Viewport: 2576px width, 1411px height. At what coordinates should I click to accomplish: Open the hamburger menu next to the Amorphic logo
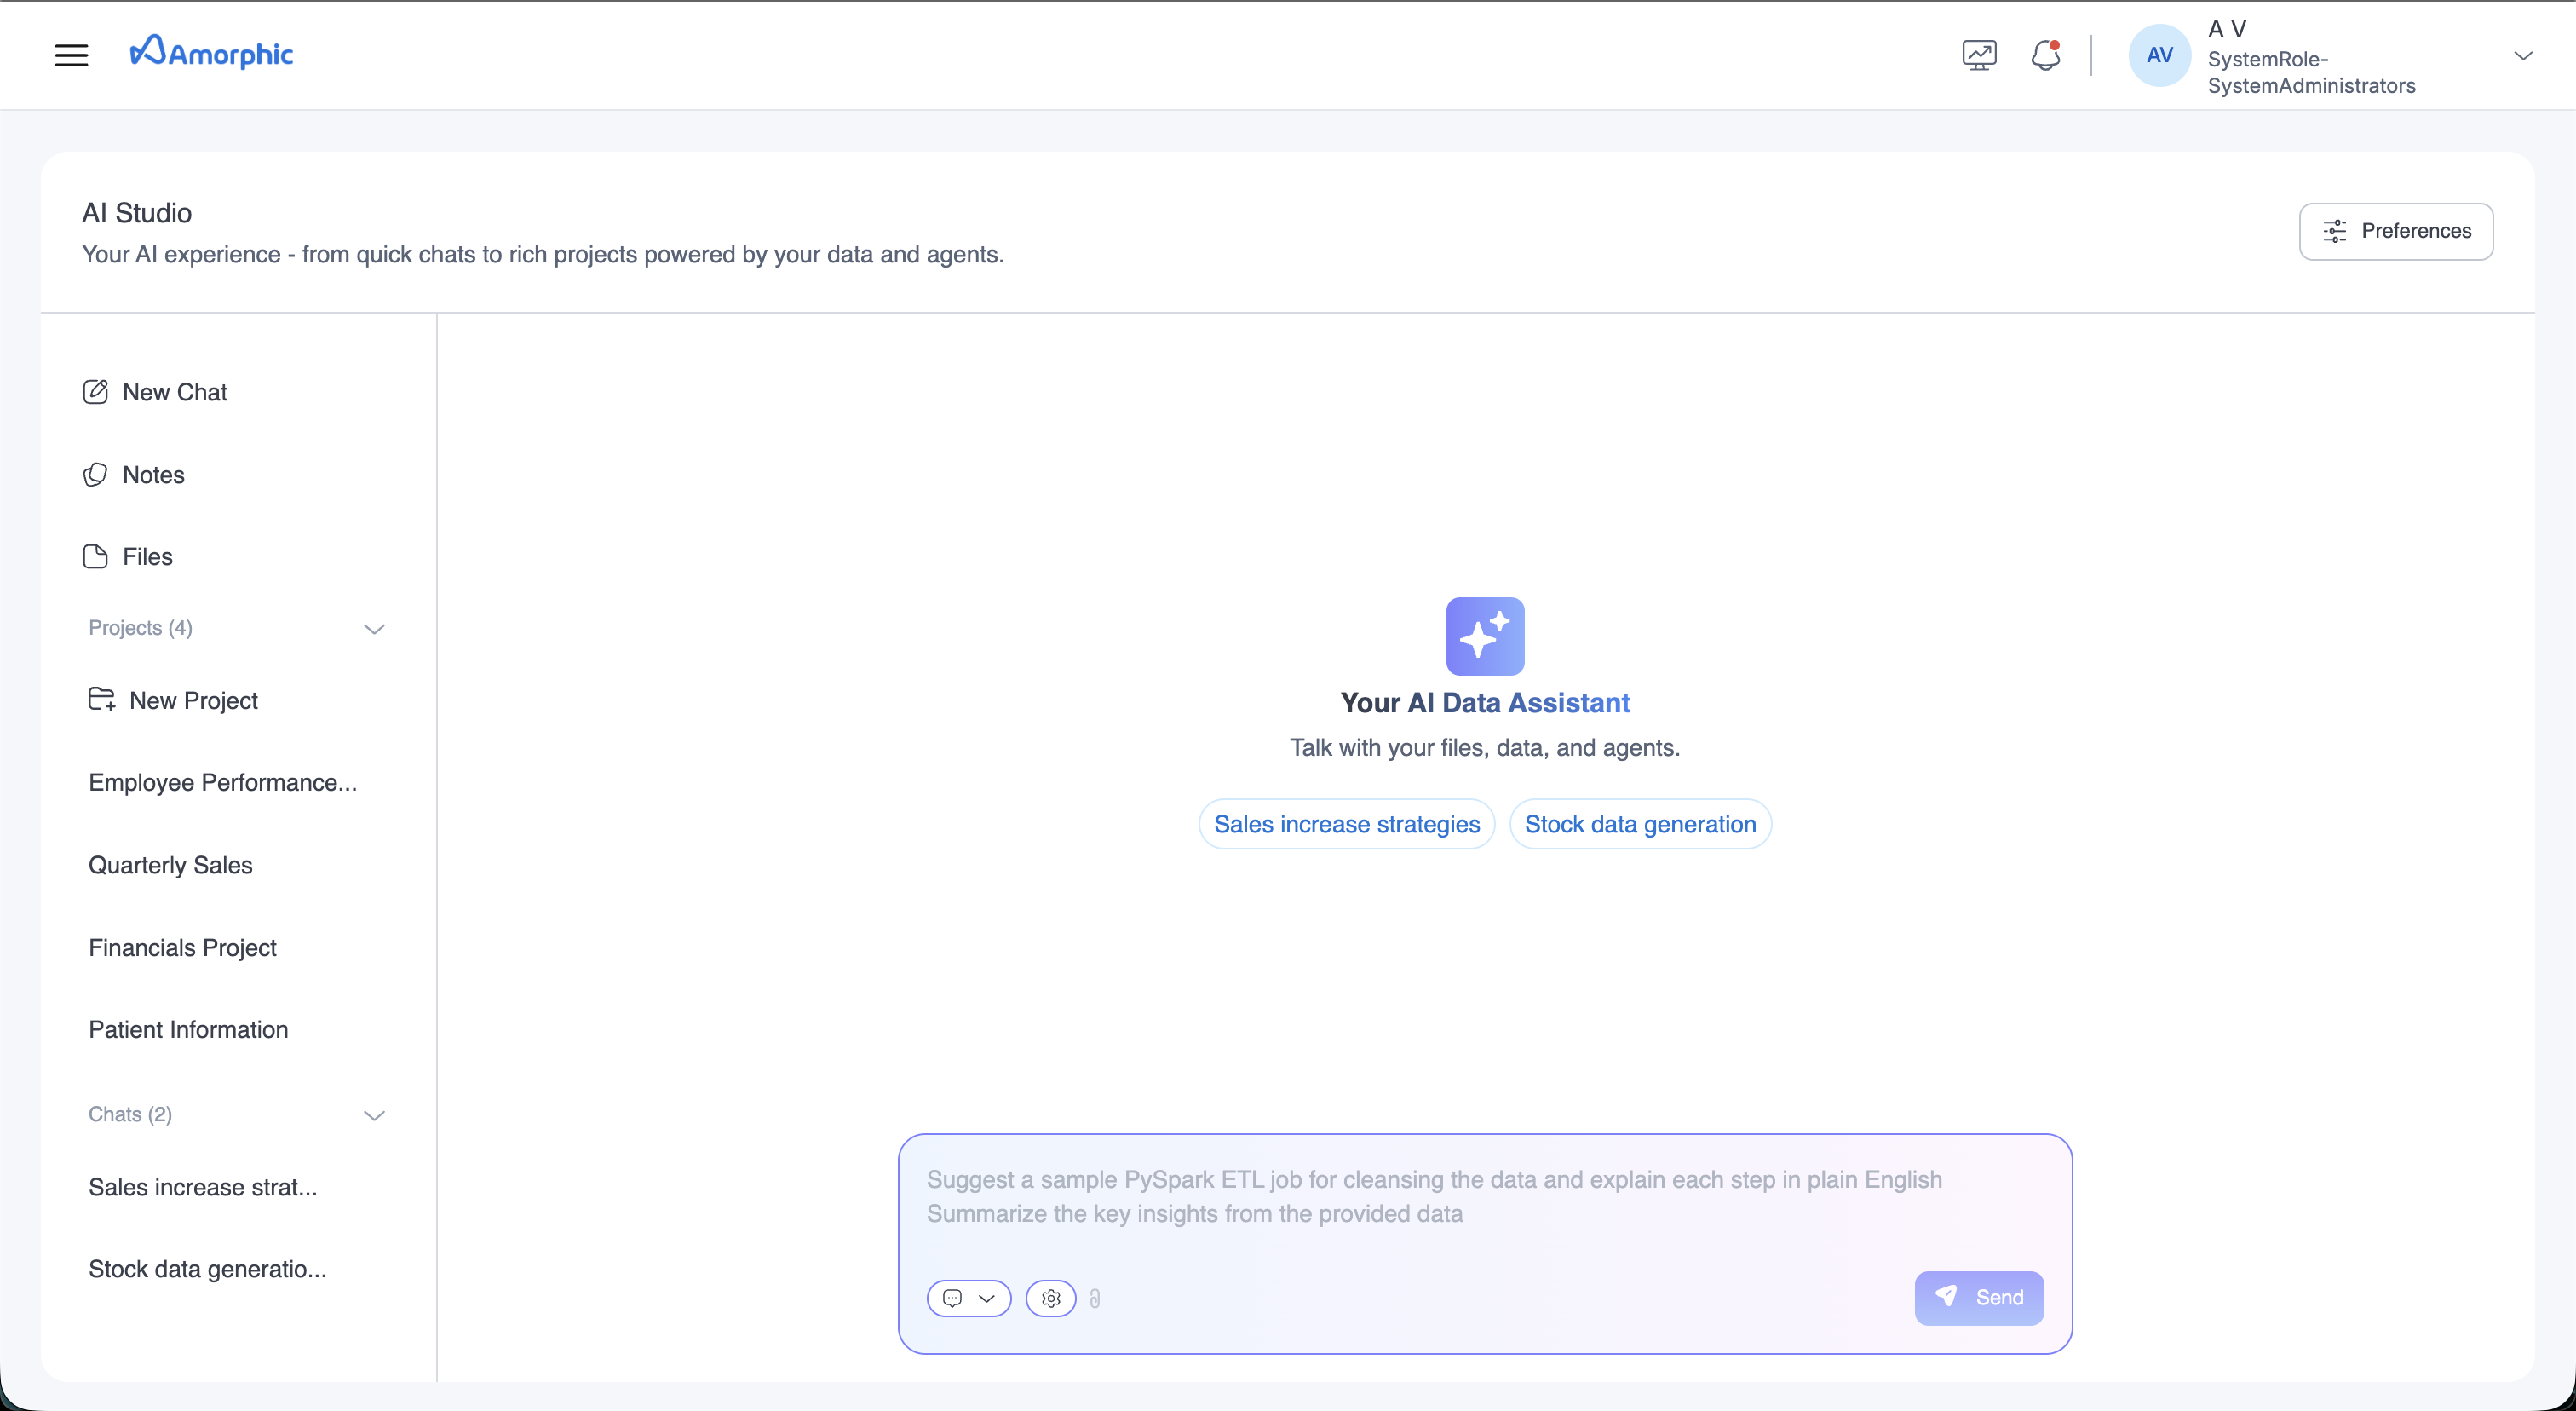[70, 55]
